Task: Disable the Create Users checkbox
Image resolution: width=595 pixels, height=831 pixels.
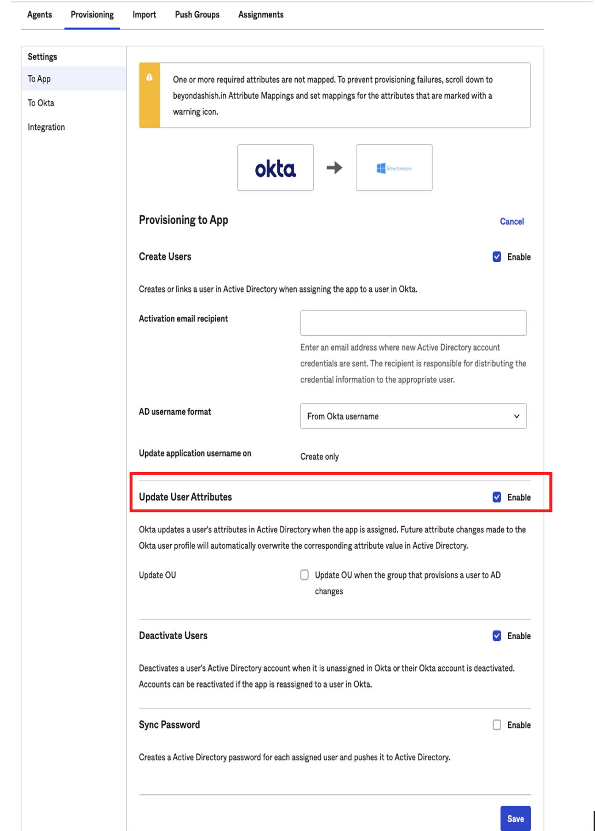Action: point(496,257)
